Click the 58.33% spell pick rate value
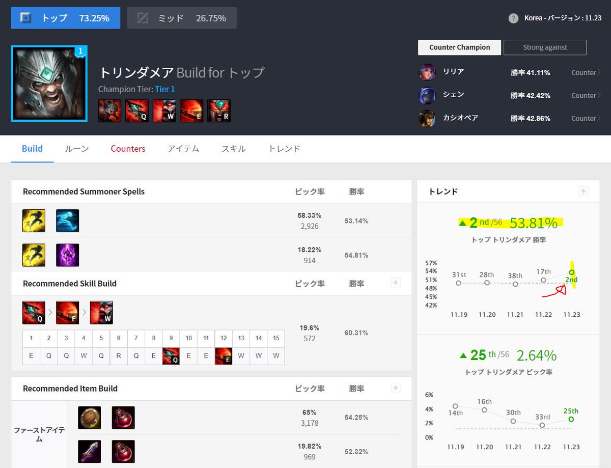The height and width of the screenshot is (468, 611). coord(310,215)
